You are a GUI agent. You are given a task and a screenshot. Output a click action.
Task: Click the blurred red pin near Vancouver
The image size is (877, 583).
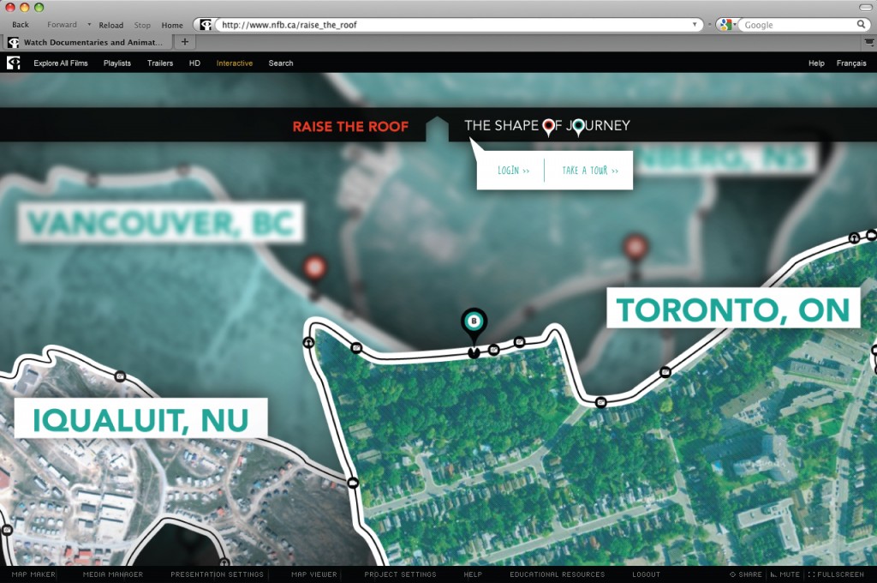[315, 271]
